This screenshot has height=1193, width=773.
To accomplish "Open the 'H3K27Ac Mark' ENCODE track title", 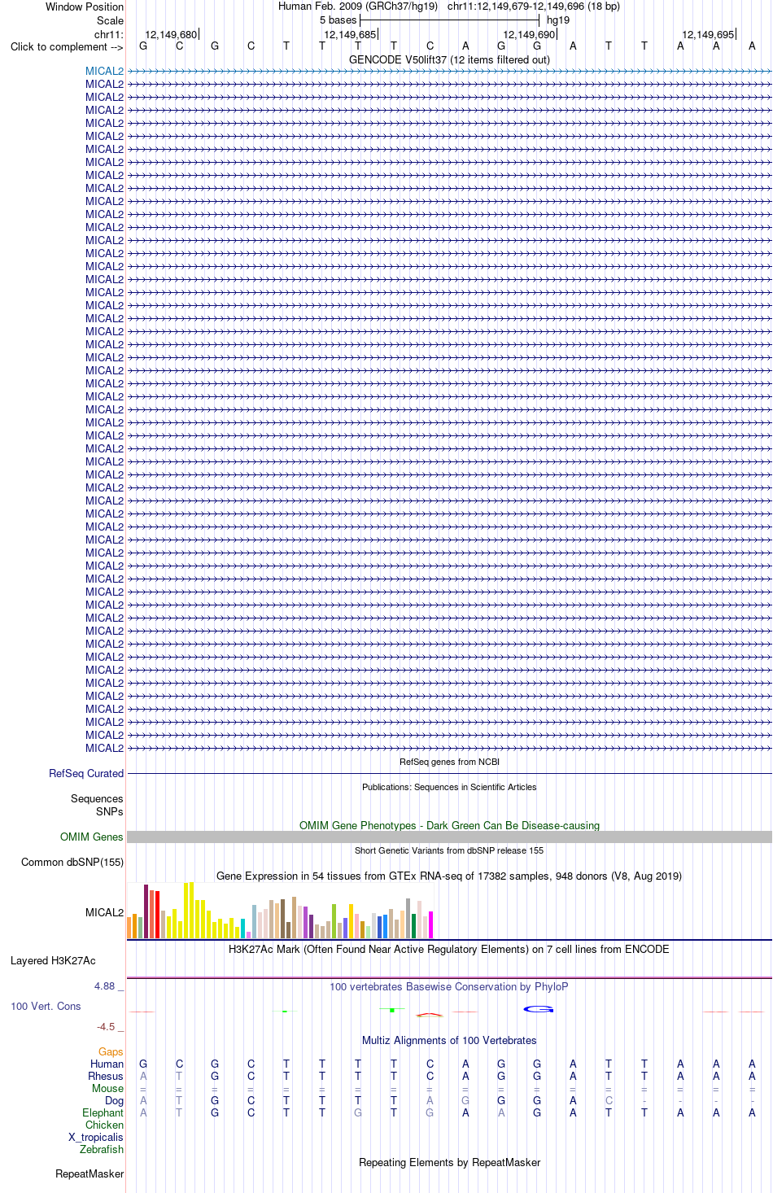I will point(449,950).
